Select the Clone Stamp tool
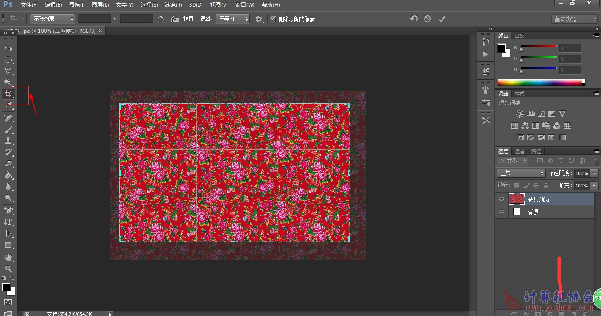Screen dimensions: 601x316 pos(8,141)
